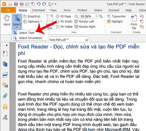This screenshot has height=131, width=146.
Task: Take a SnapShot of the page
Action: click(x=32, y=16)
